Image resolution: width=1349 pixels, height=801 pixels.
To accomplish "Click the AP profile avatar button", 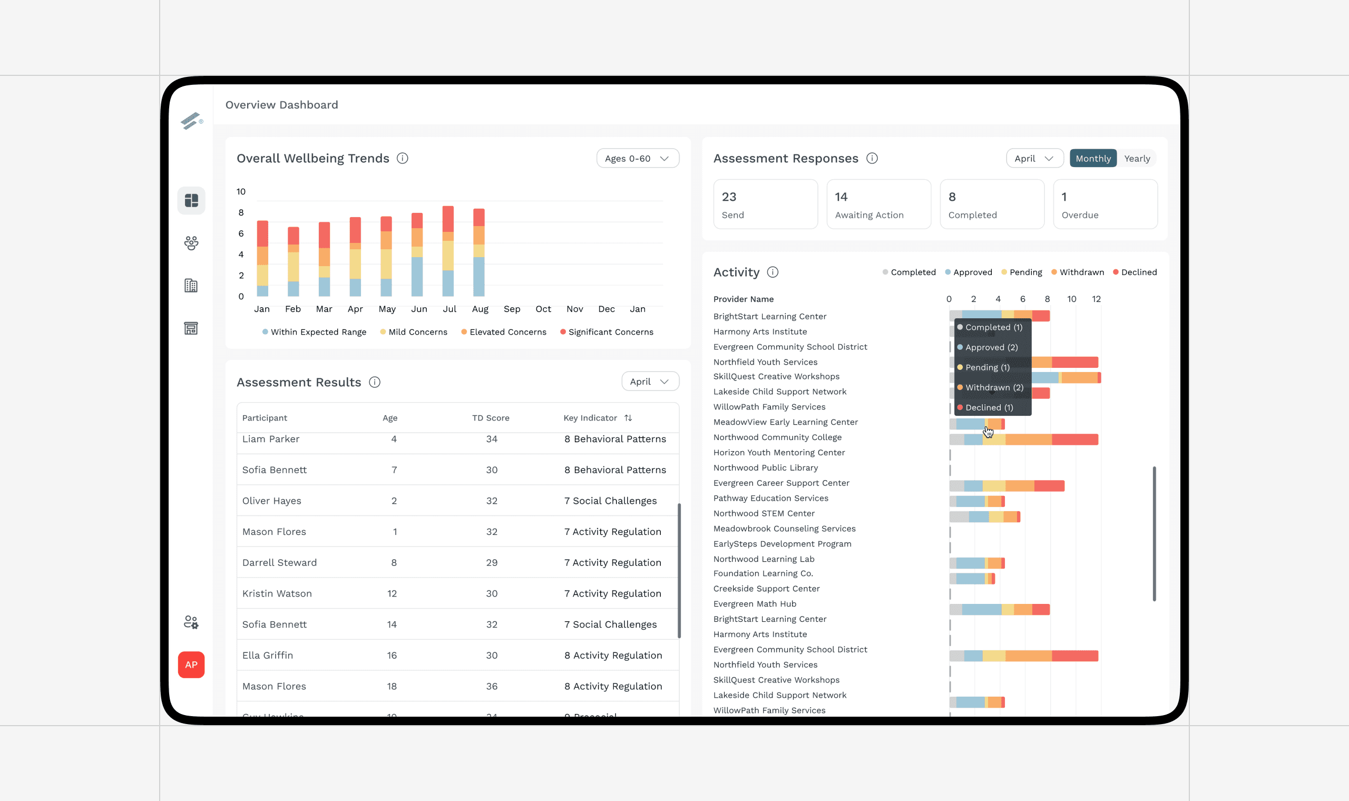I will click(x=191, y=665).
